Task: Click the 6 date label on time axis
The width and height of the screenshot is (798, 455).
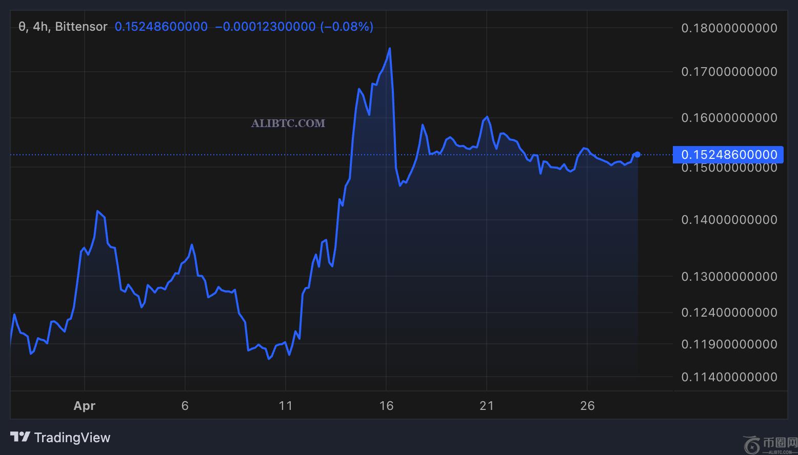Action: click(185, 406)
